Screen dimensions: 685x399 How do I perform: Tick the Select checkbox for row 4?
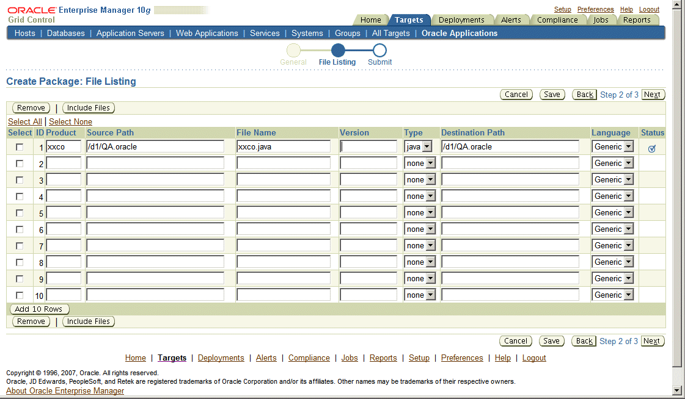click(20, 196)
